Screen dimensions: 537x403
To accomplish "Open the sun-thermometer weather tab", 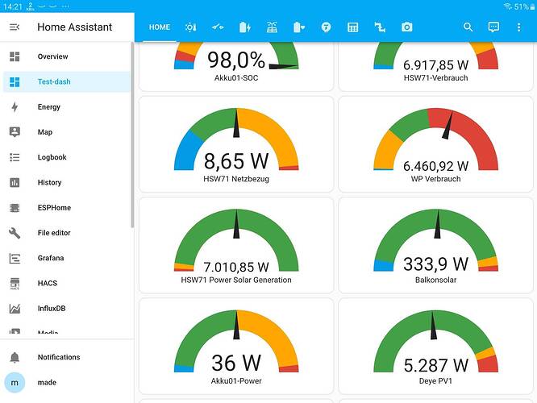I will 190,27.
